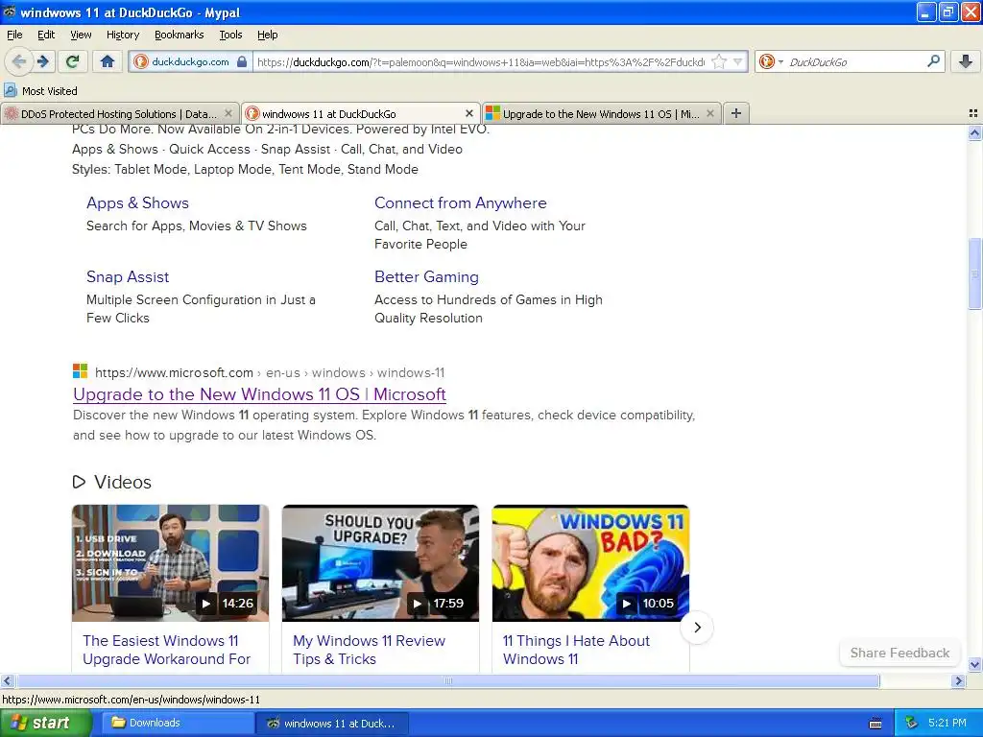
Task: Show more videos with the right chevron
Action: coord(697,627)
